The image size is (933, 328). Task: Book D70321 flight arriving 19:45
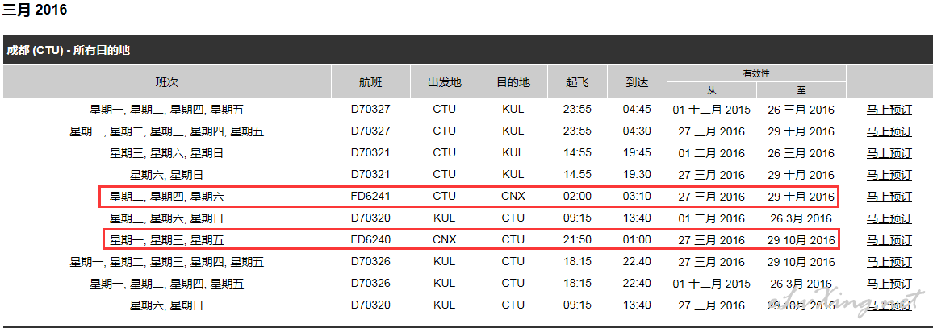[889, 153]
